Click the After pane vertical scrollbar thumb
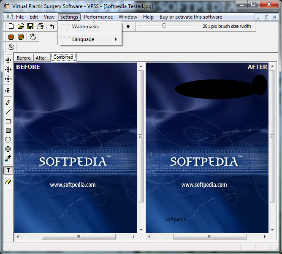282x254 pixels. (x=272, y=136)
